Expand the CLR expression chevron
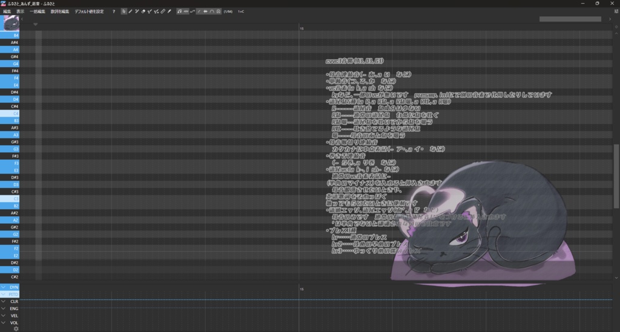 (x=3, y=301)
